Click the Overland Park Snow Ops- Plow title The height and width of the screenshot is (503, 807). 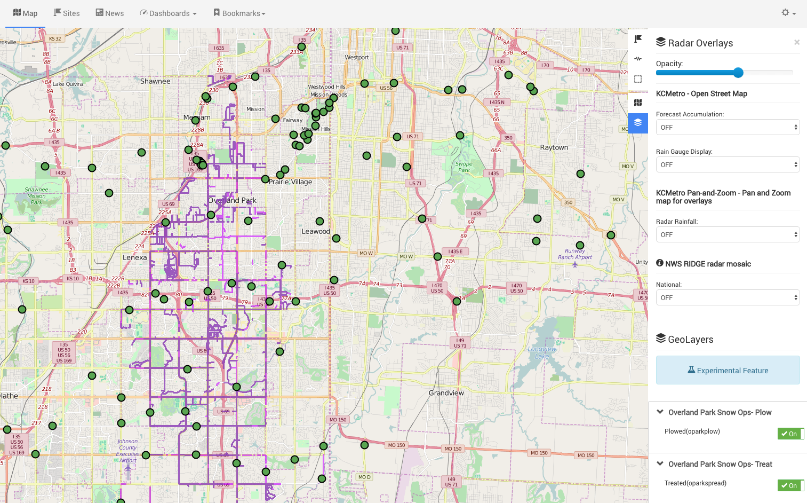tap(720, 412)
